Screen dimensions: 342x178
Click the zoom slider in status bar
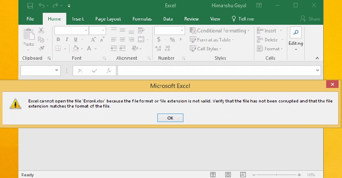(277, 175)
